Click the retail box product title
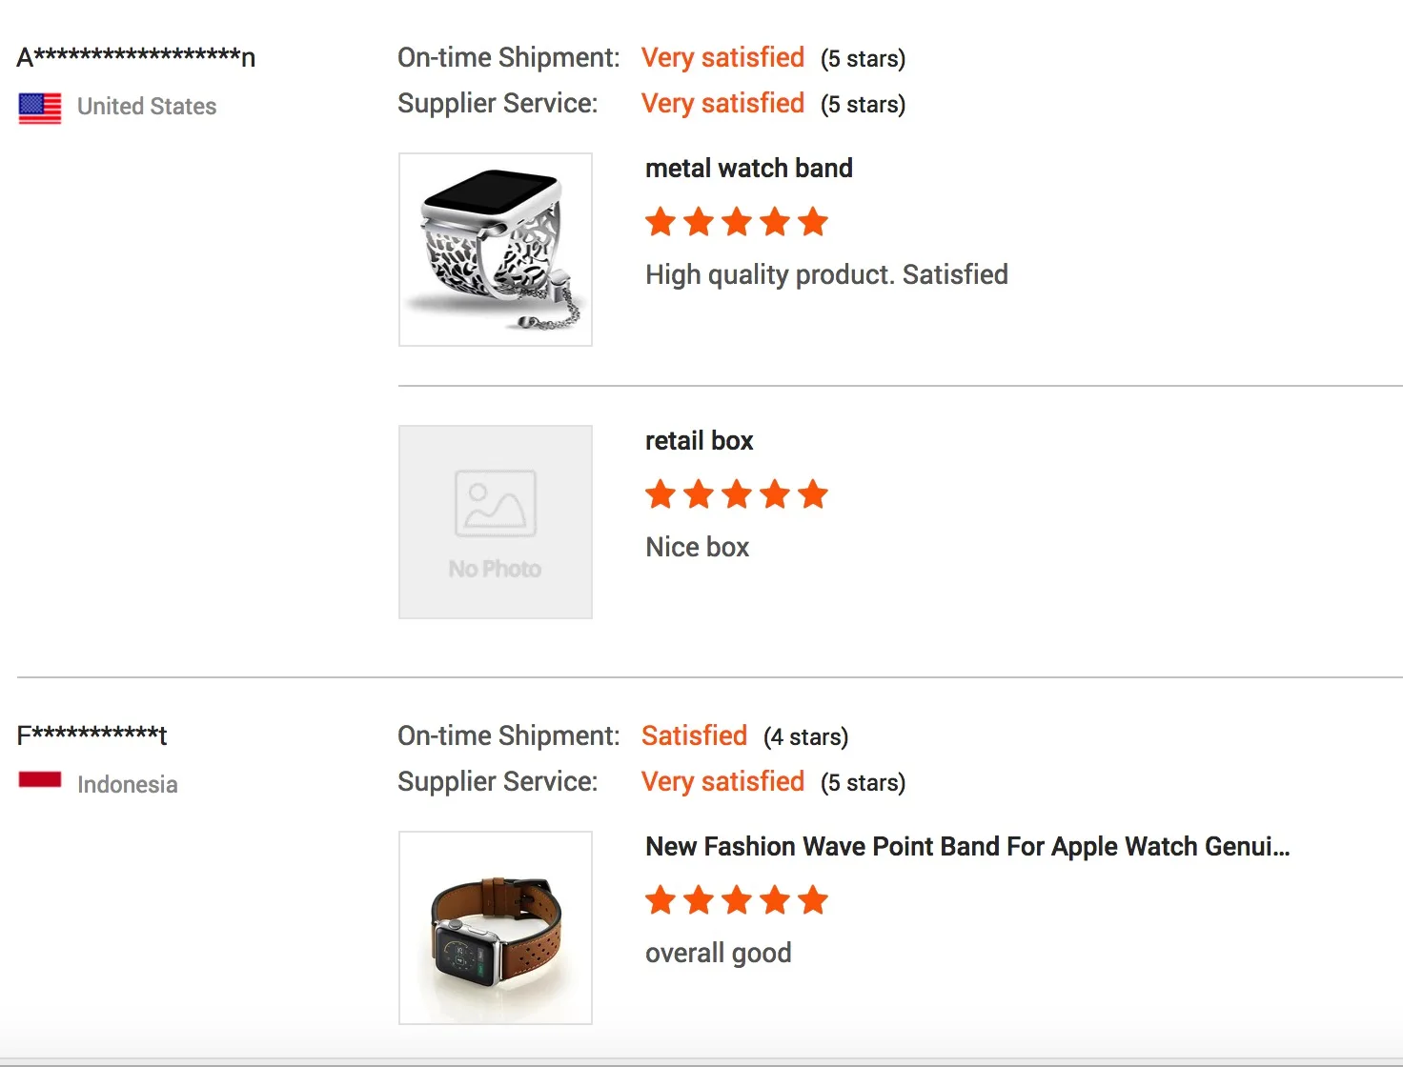The height and width of the screenshot is (1067, 1403). pos(699,441)
